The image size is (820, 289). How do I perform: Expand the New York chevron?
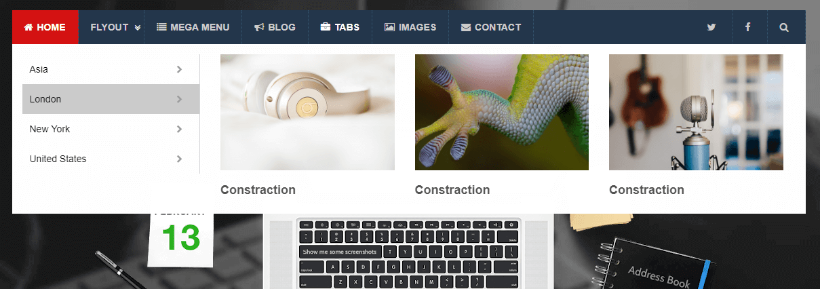pyautogui.click(x=179, y=129)
